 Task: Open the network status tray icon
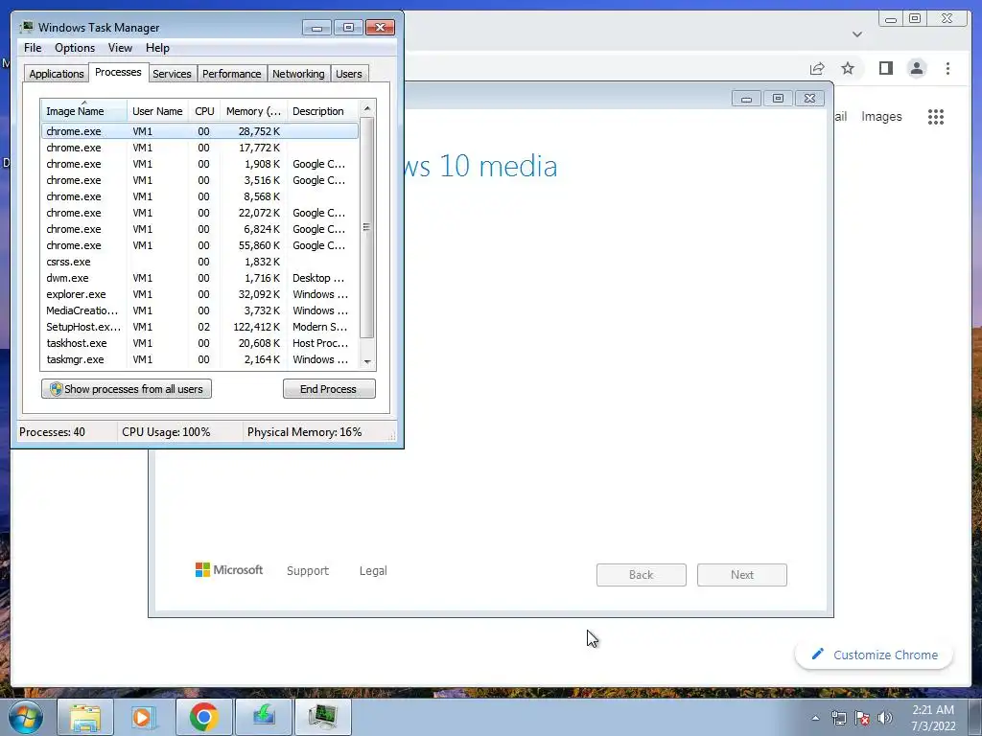838,718
